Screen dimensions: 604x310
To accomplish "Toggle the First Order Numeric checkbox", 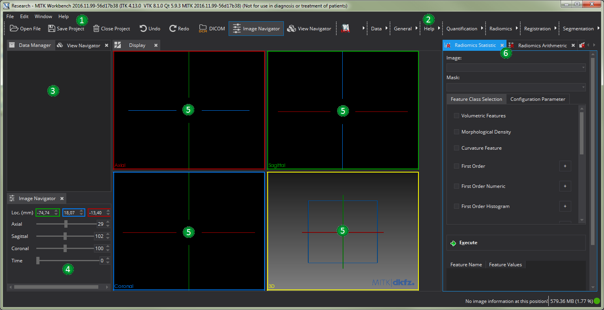I will coord(456,186).
